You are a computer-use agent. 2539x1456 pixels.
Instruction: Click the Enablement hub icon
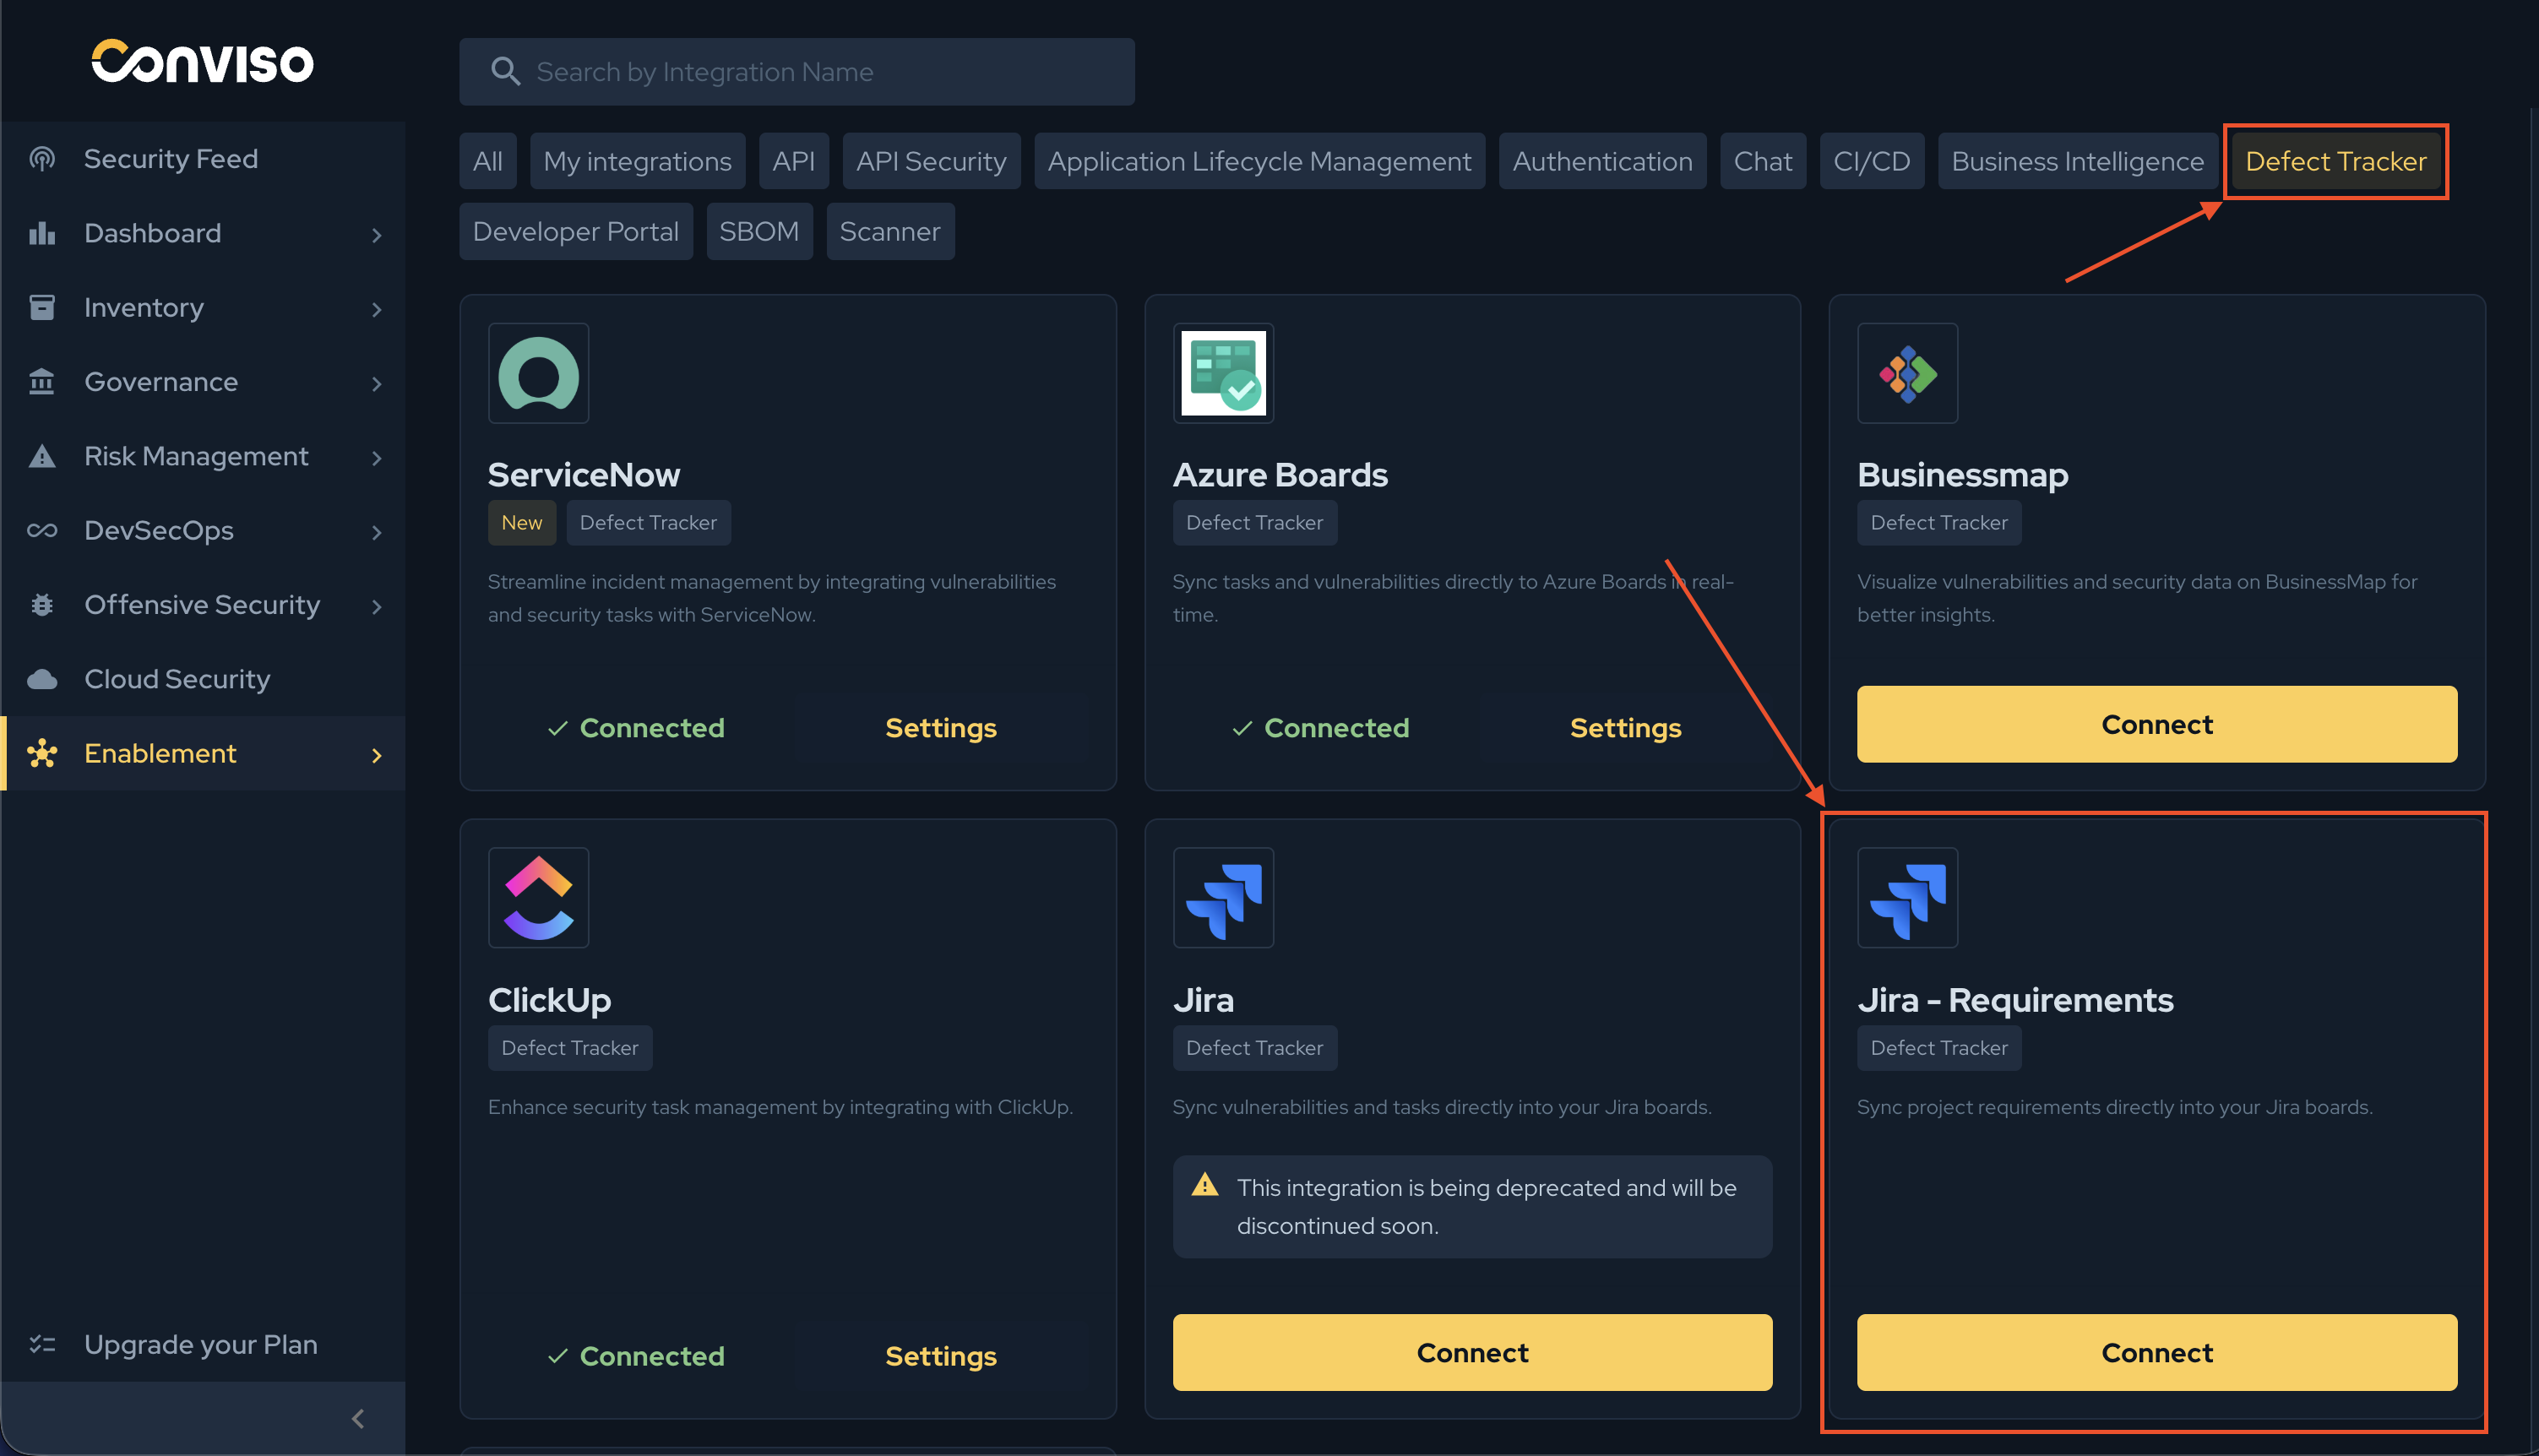click(42, 753)
